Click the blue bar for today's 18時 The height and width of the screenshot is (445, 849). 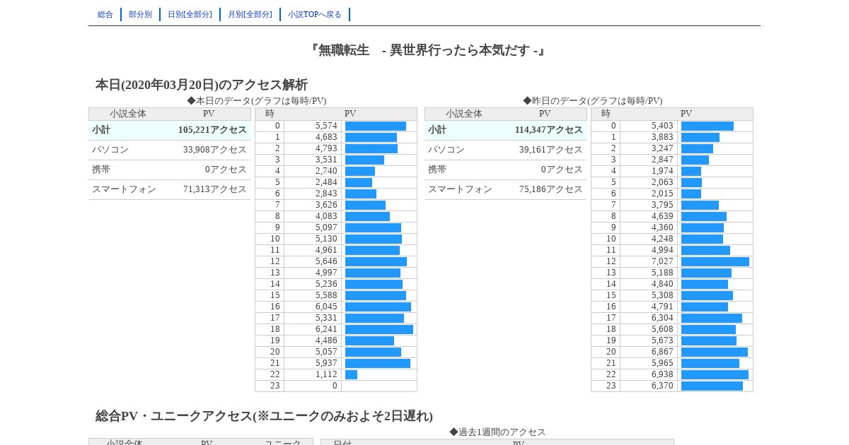coord(379,329)
